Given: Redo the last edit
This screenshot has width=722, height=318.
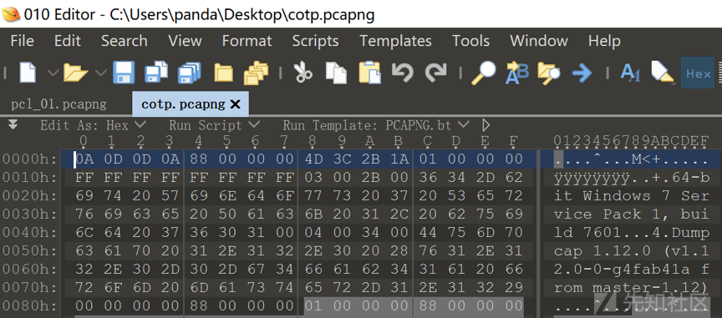Looking at the screenshot, I should click(435, 73).
